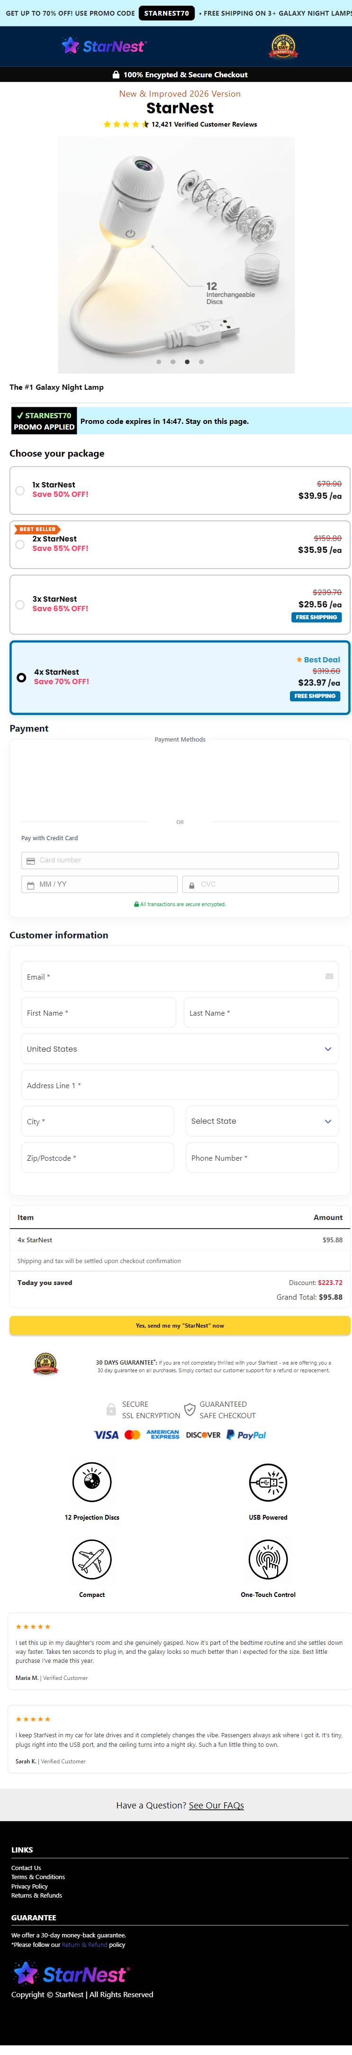Show fourth image via carousel dot
The height and width of the screenshot is (2055, 352).
(x=201, y=362)
